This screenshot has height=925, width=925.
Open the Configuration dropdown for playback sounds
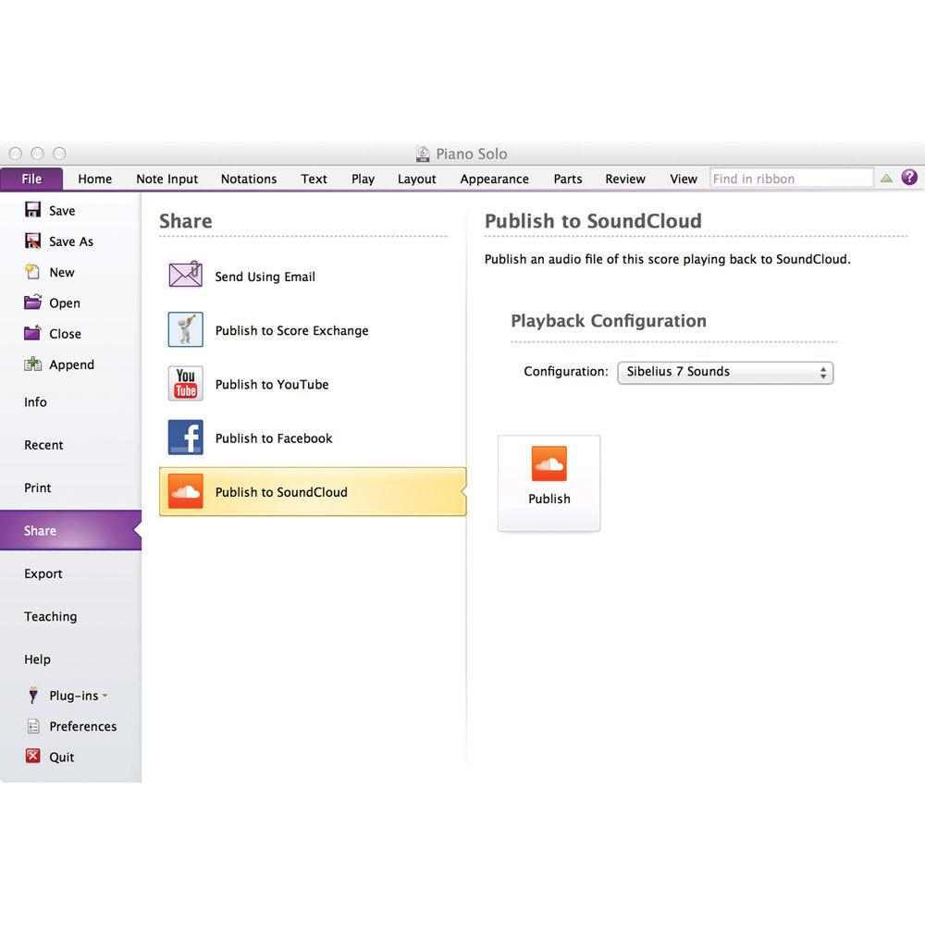(725, 372)
